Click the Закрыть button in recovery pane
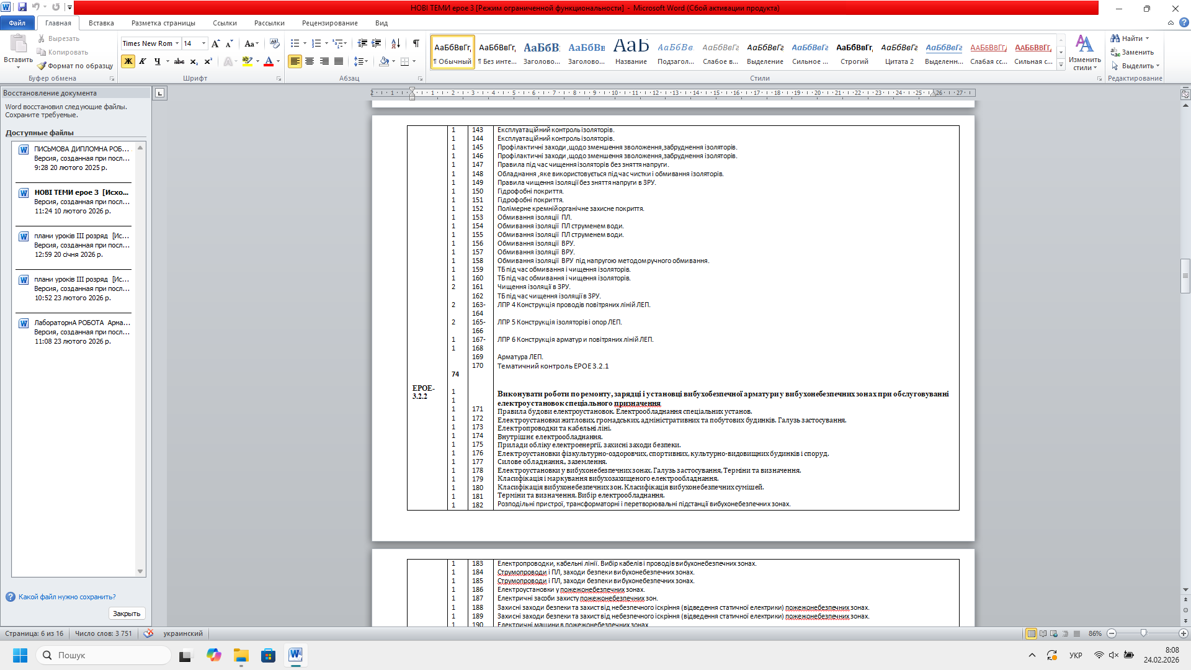Image resolution: width=1191 pixels, height=670 pixels. click(x=127, y=614)
